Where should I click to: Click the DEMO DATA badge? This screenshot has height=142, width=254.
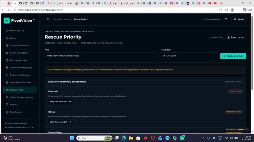(216, 37)
